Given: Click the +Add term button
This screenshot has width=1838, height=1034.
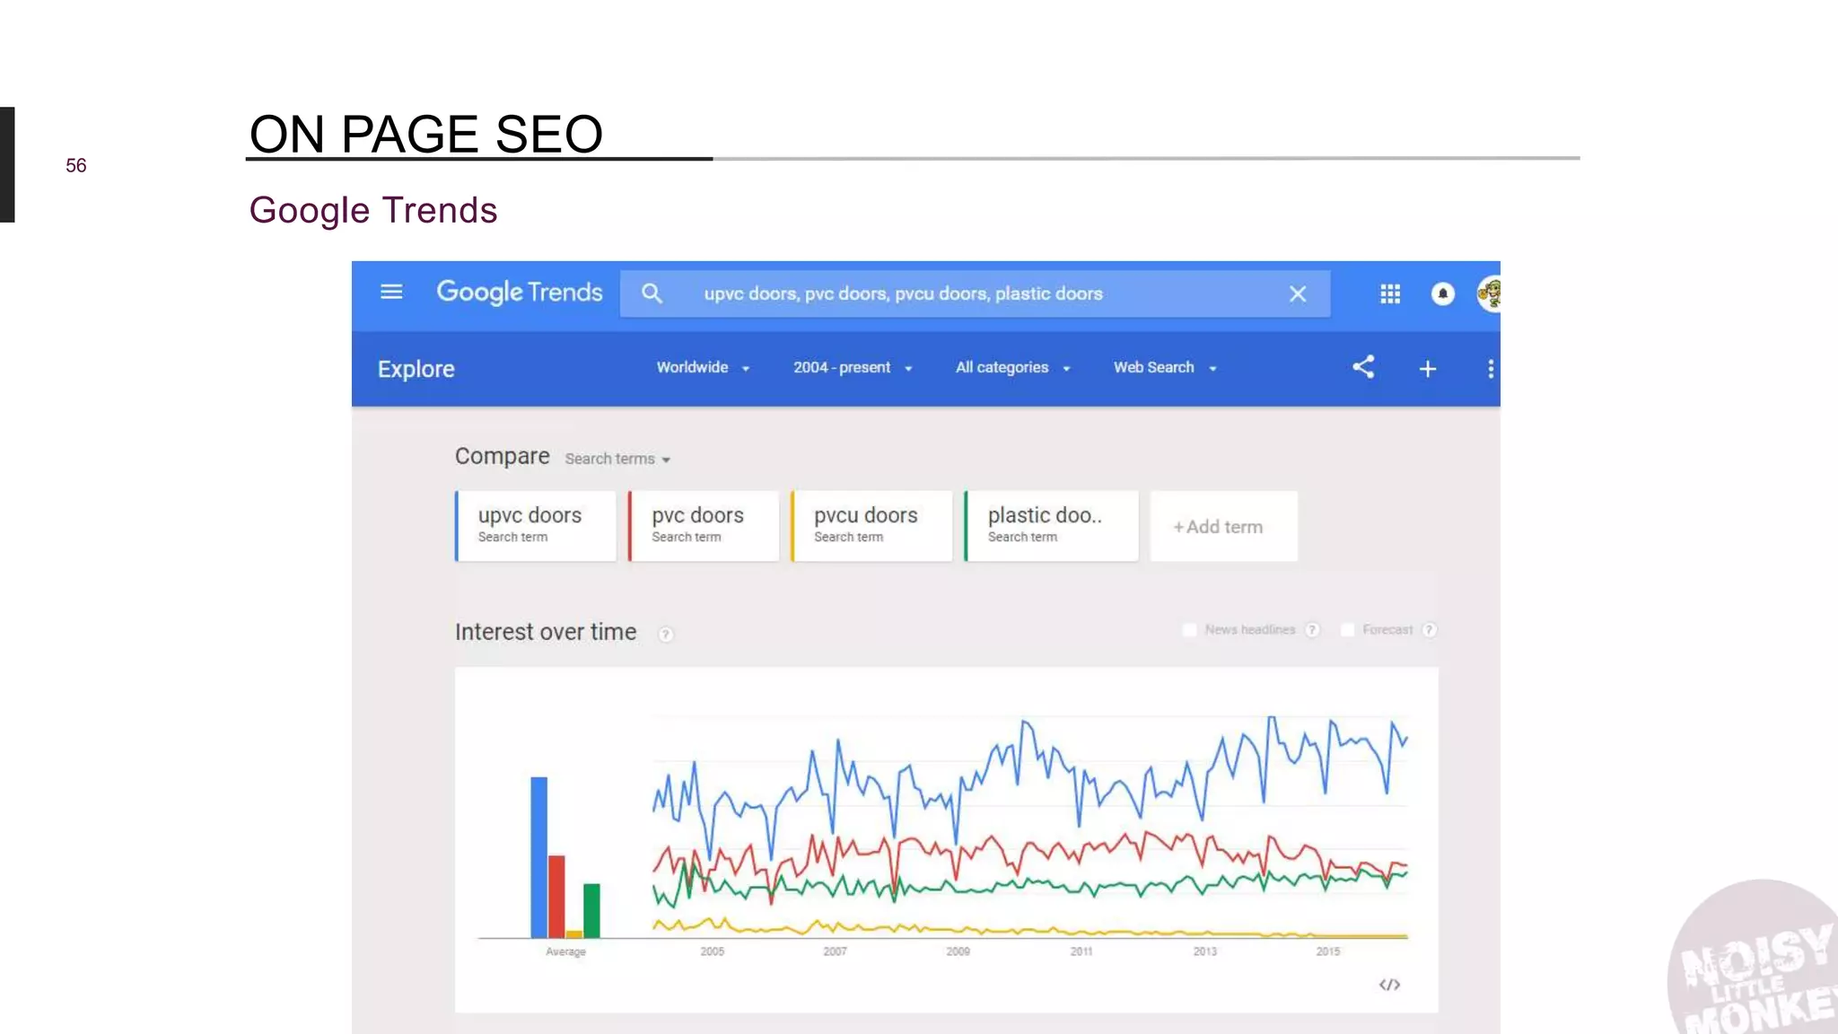Looking at the screenshot, I should tap(1224, 527).
